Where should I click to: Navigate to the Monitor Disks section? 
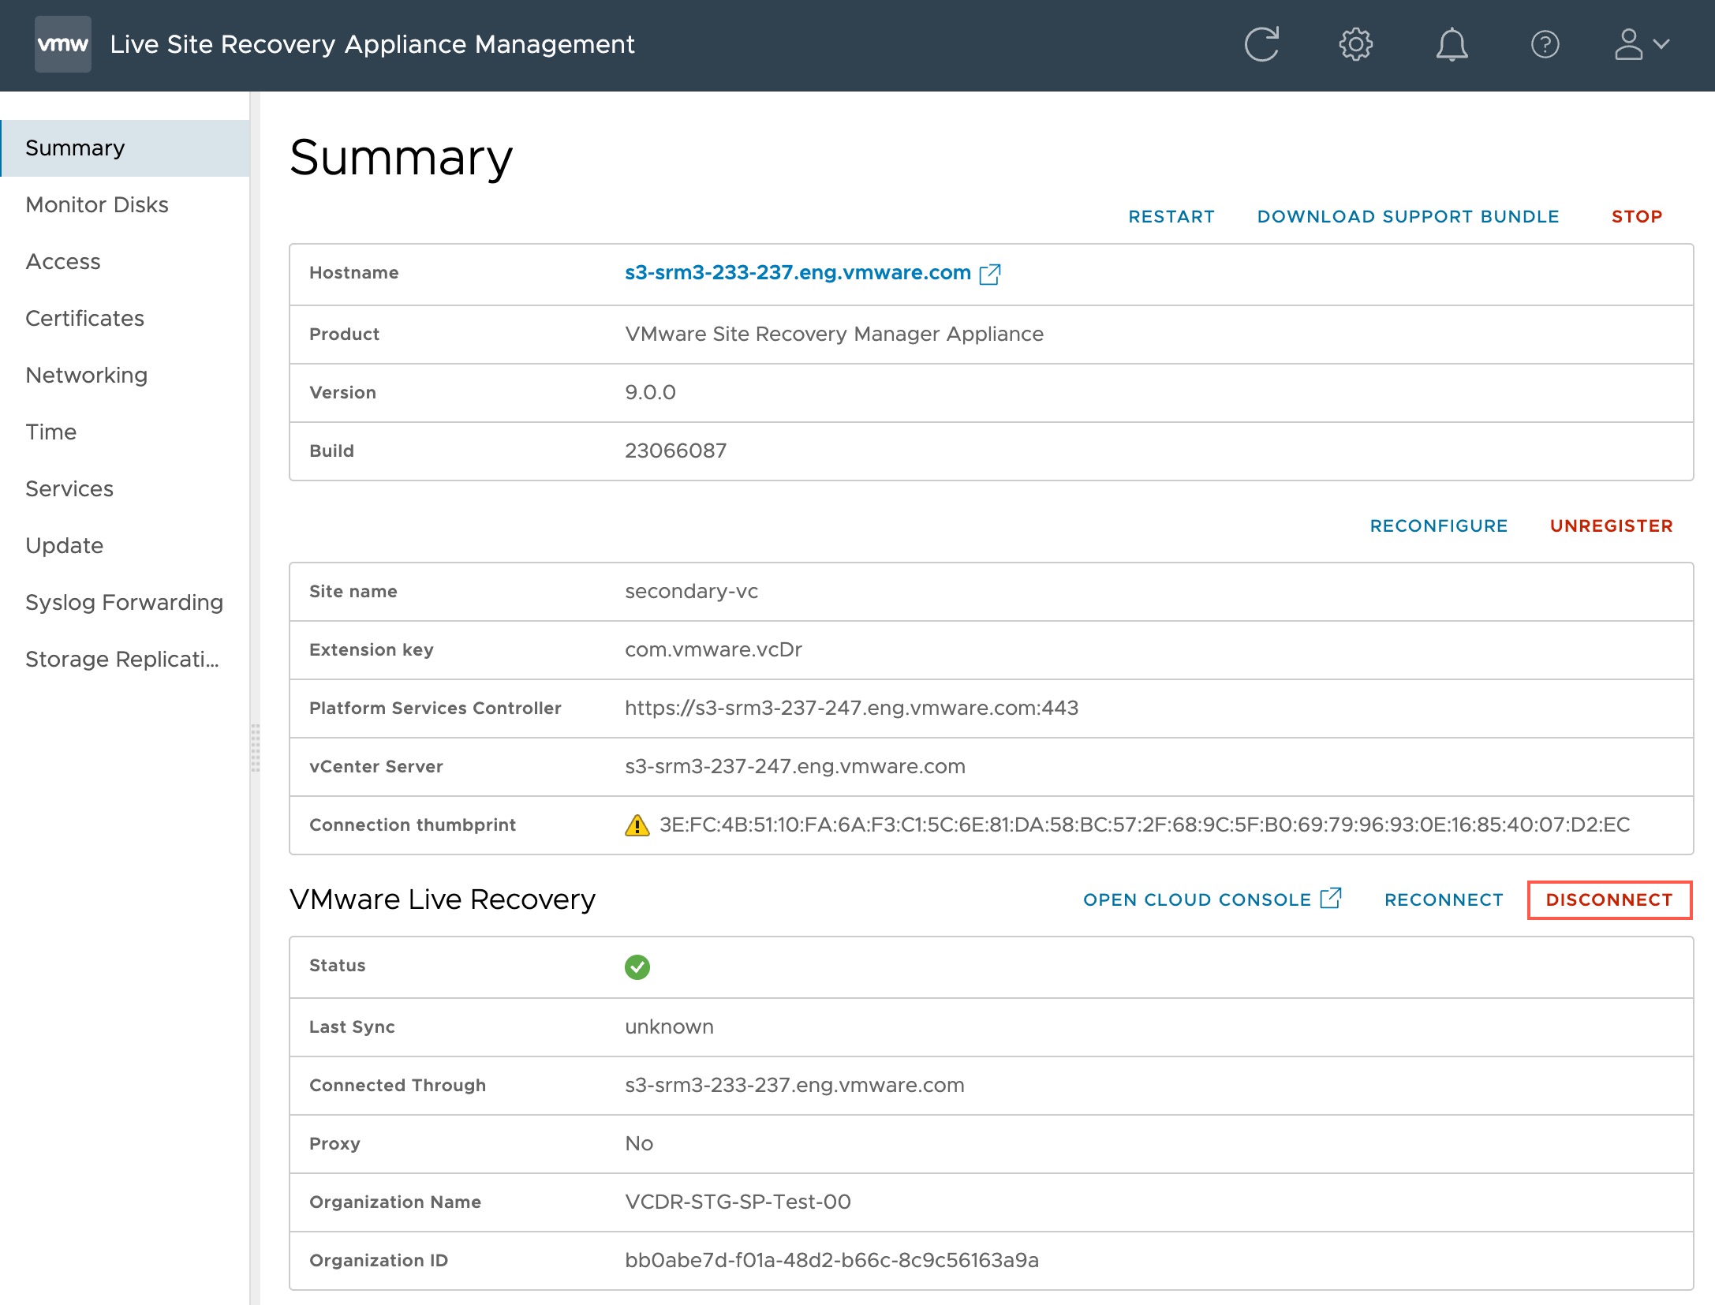tap(96, 203)
